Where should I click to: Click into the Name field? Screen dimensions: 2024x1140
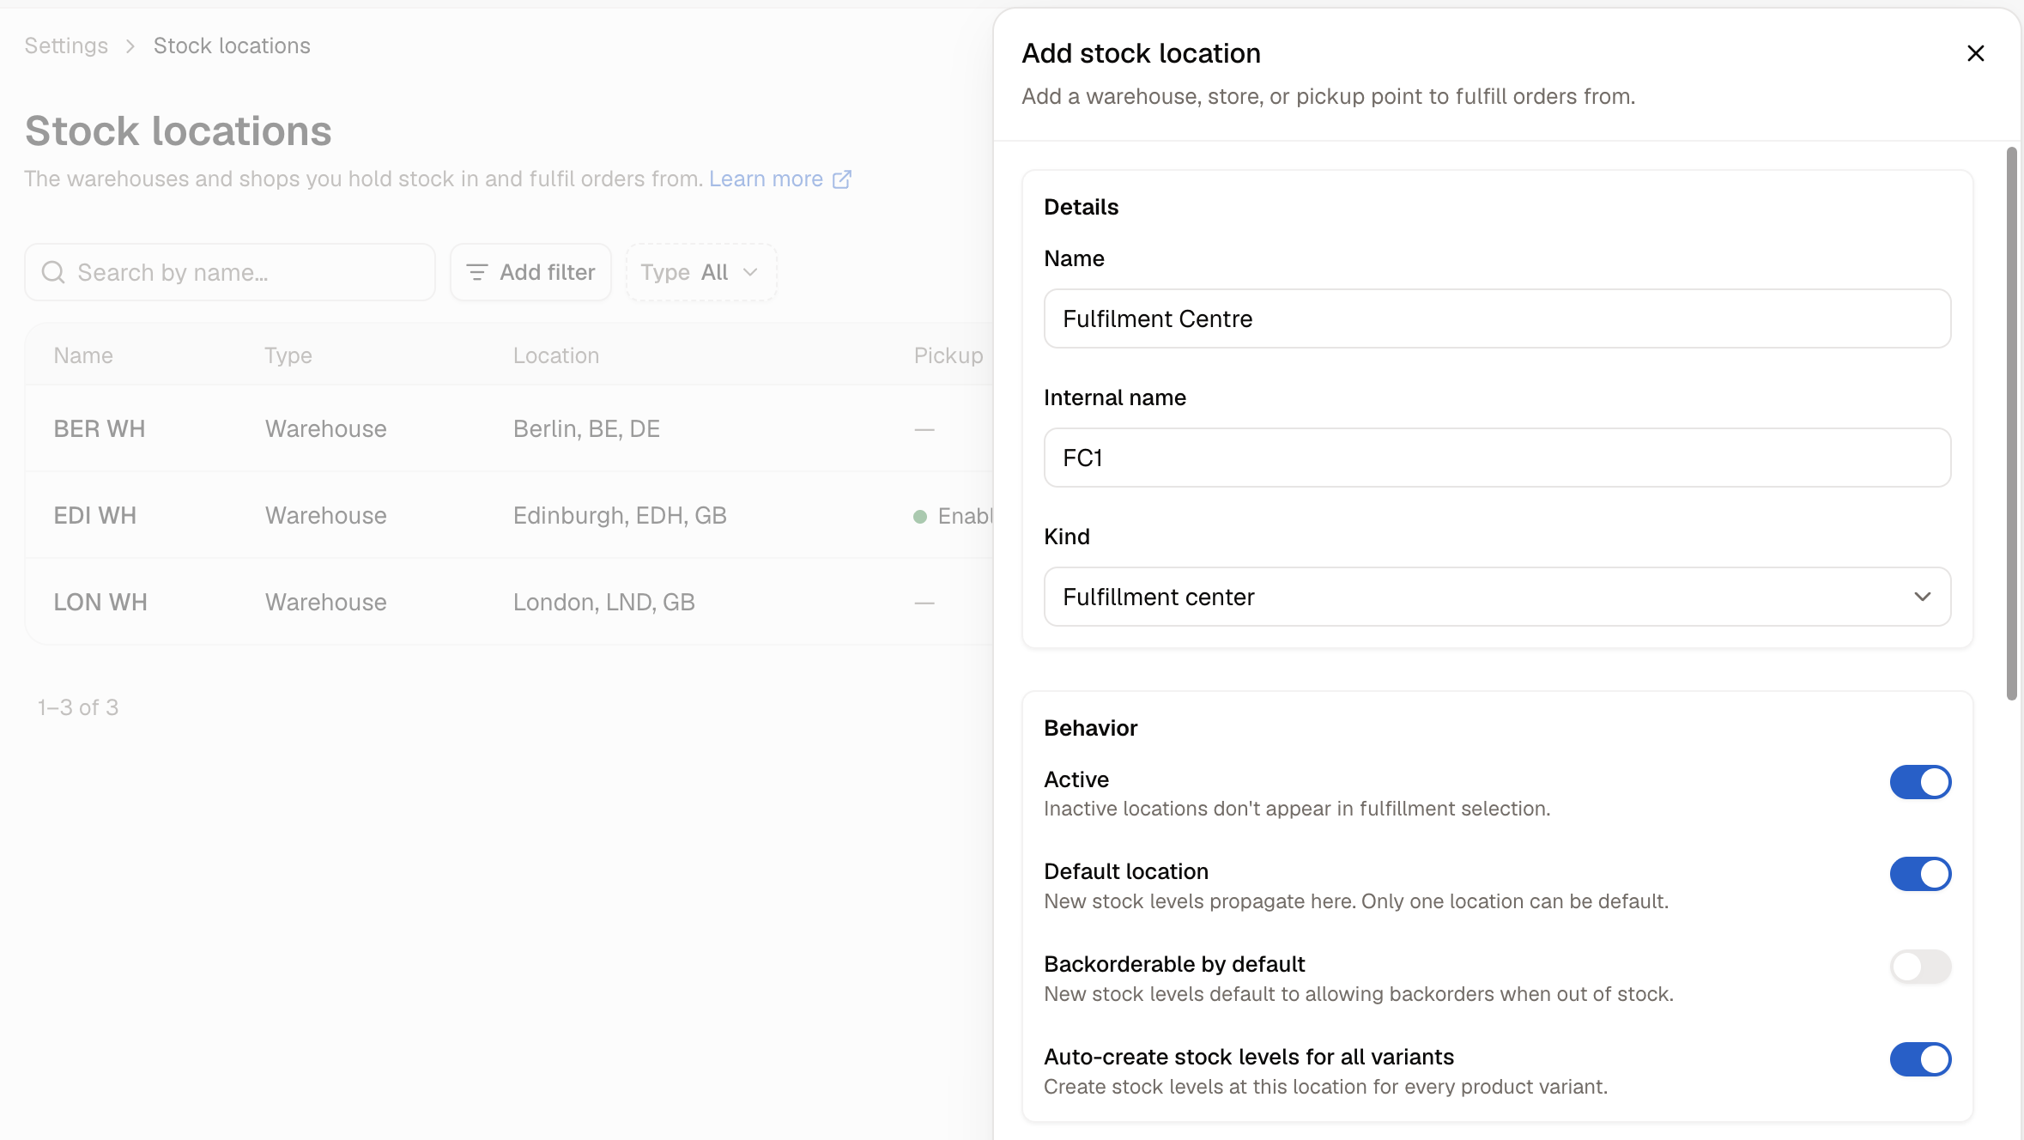coord(1497,318)
